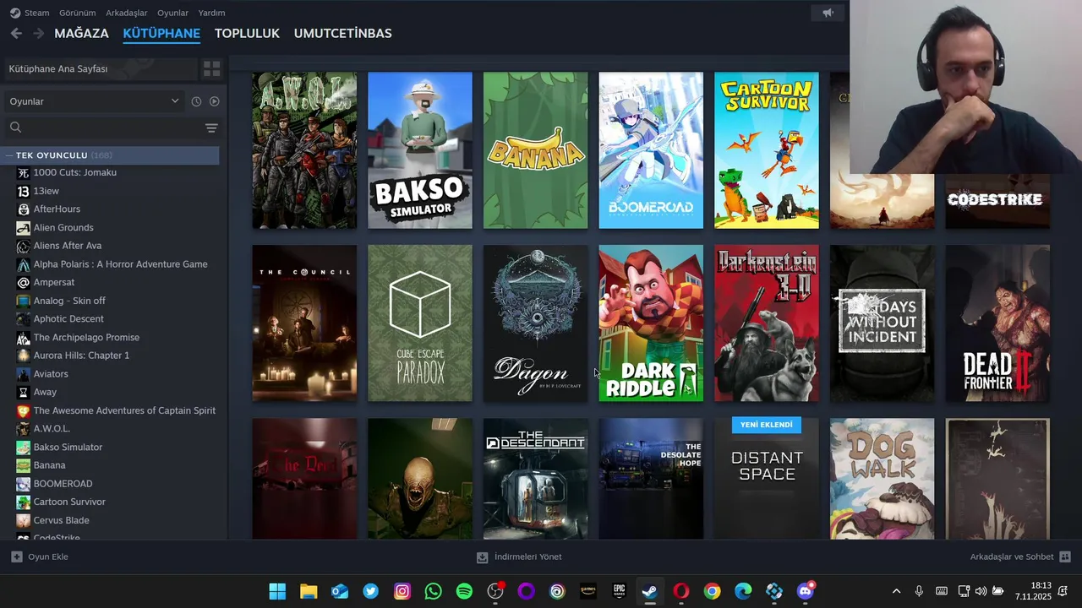
Task: Open the TOPLULUK tab
Action: click(247, 33)
